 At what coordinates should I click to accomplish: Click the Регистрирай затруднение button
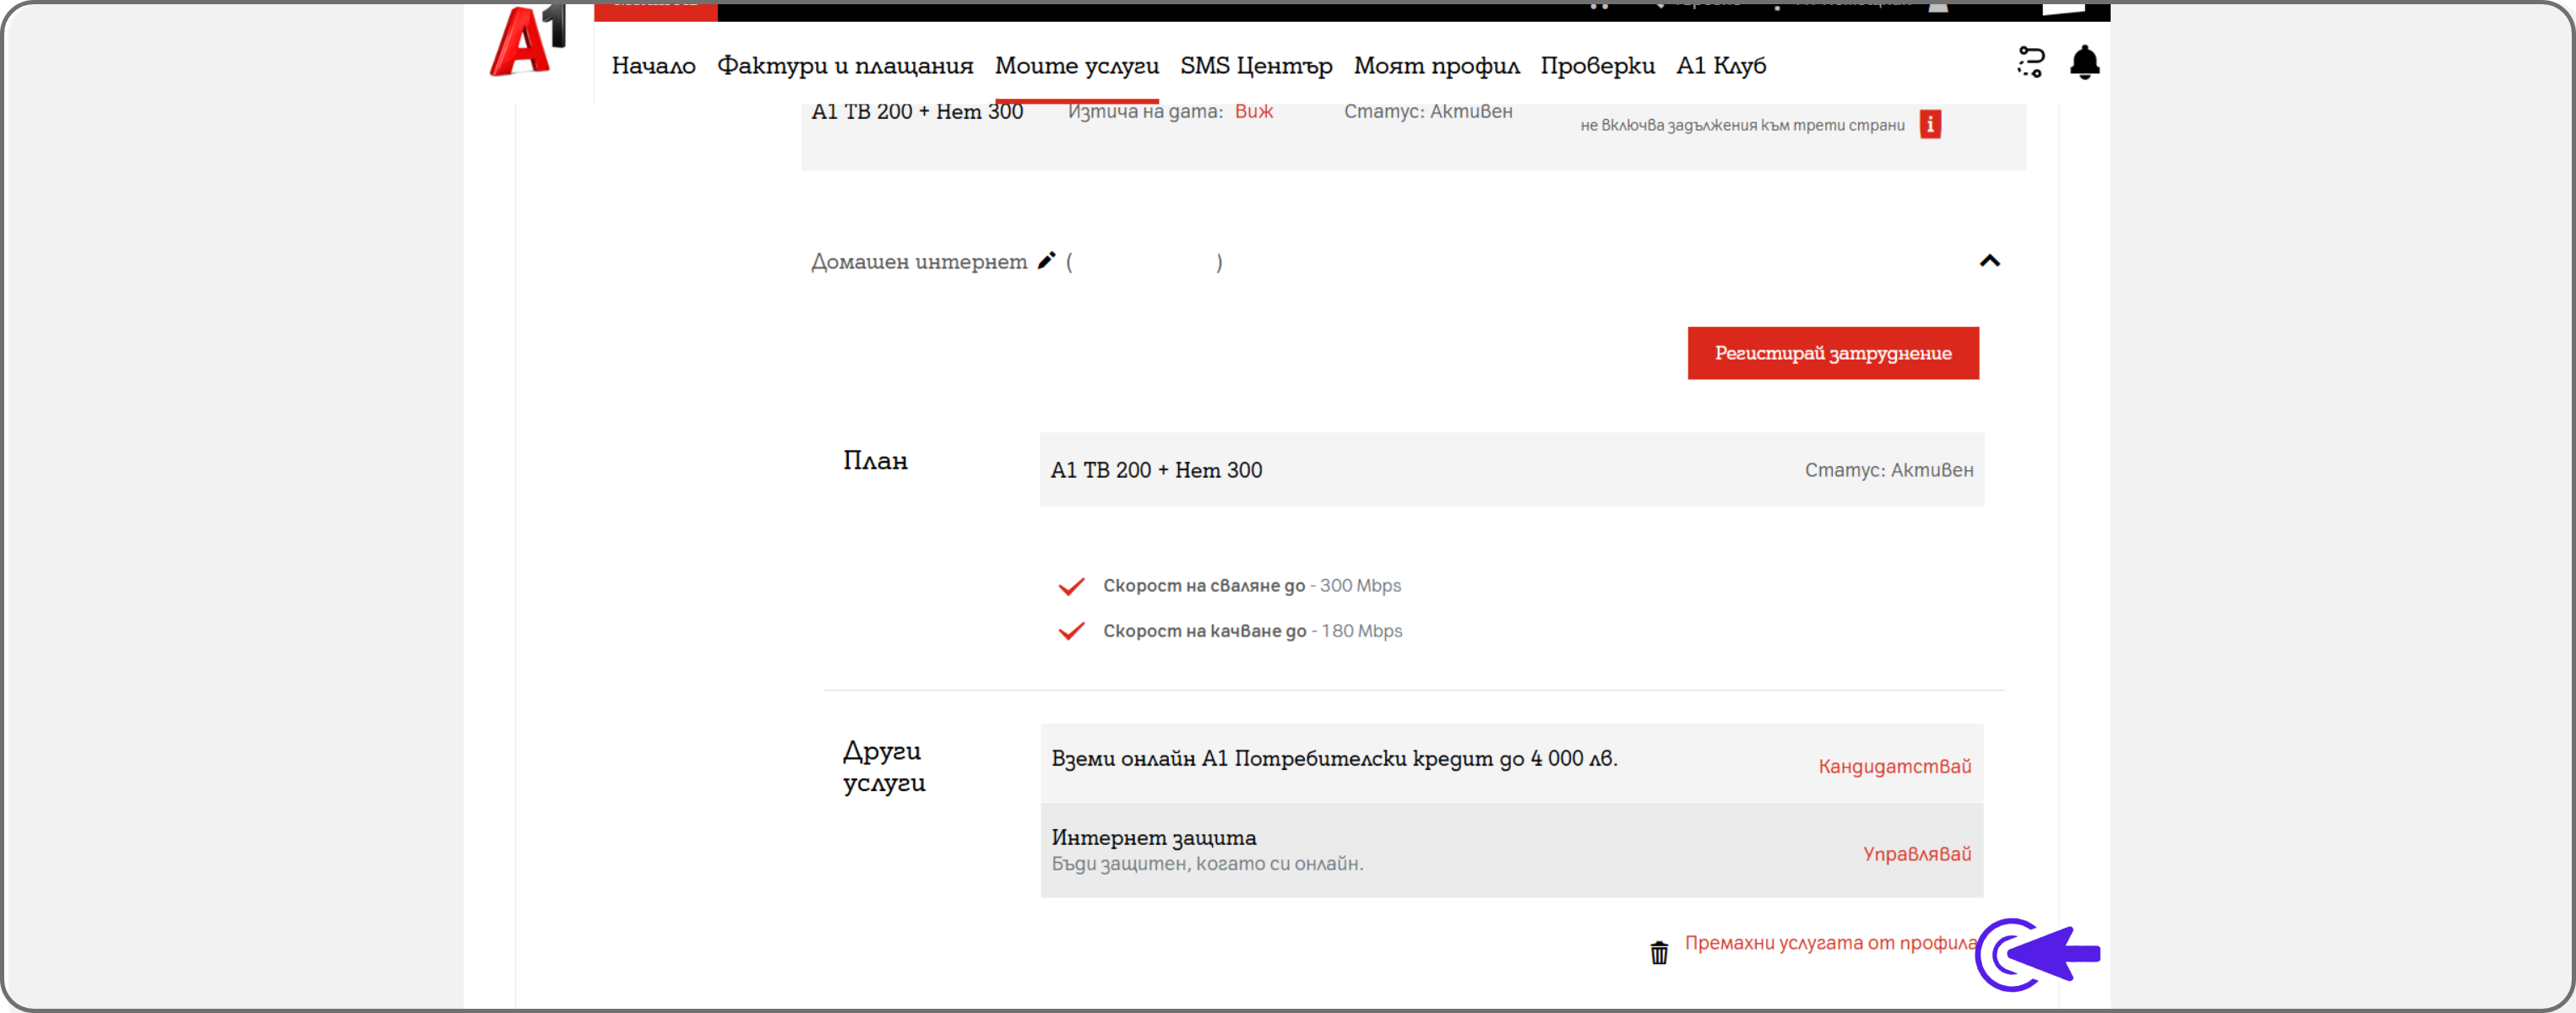[1833, 353]
